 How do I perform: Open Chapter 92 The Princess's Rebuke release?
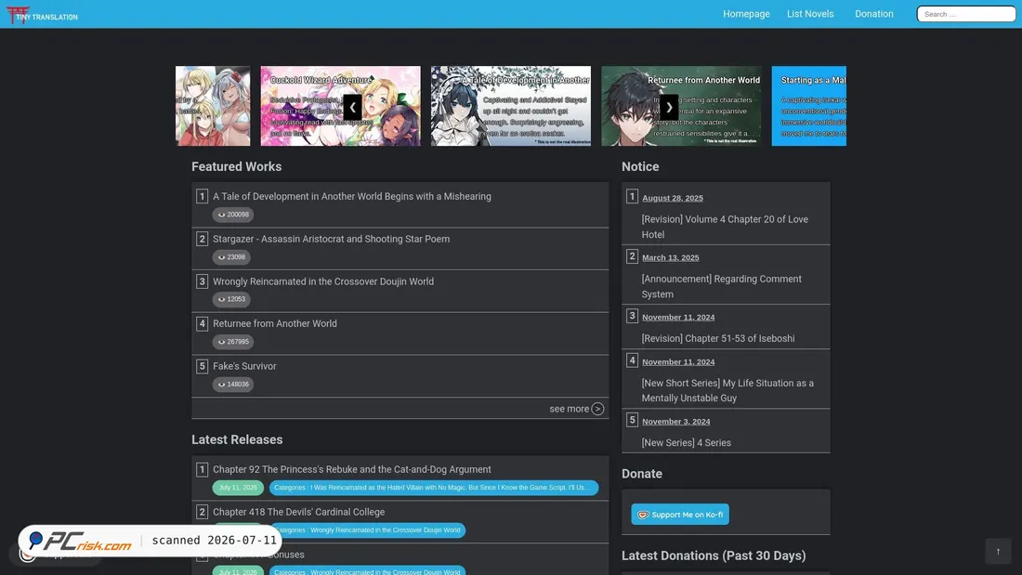(x=352, y=469)
